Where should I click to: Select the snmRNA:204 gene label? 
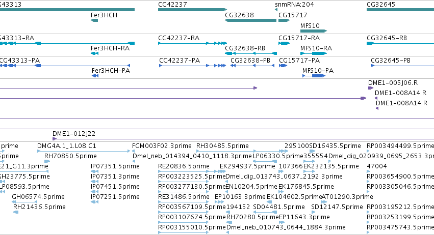294,5
